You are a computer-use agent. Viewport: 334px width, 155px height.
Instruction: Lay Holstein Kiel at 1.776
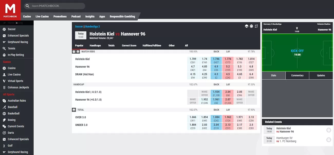click(x=228, y=61)
